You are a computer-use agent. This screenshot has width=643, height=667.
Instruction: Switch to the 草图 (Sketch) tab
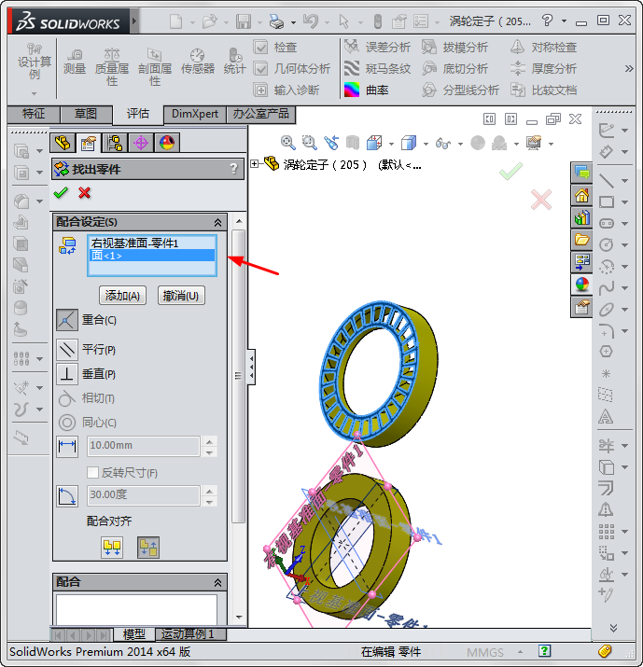pos(86,114)
